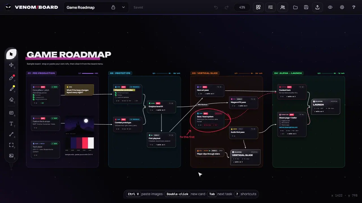The height and width of the screenshot is (203, 362).
Task: Open the task list view
Action: click(270, 7)
